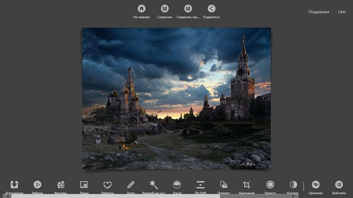The height and width of the screenshot is (198, 353).
Task: Open the Эффекты heart icon
Action: [x=107, y=185]
